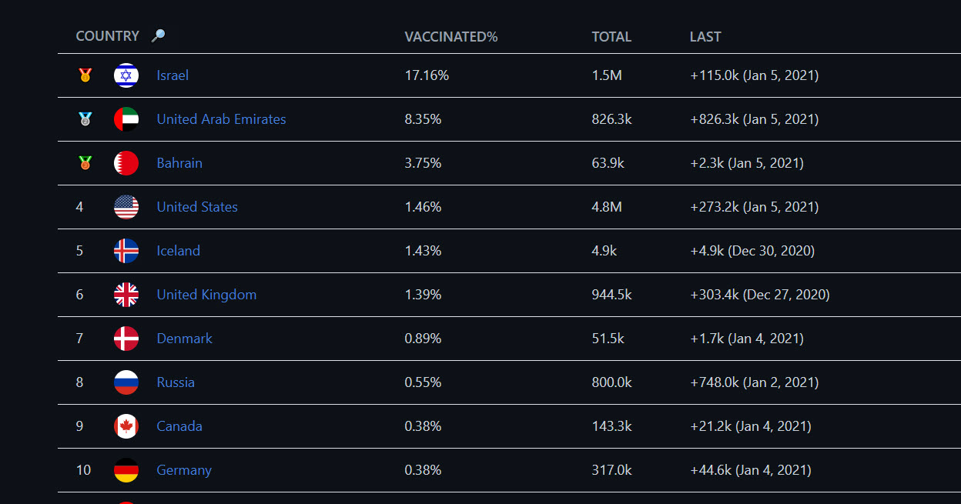Click the United Kingdom flag icon
This screenshot has width=961, height=504.
[126, 295]
